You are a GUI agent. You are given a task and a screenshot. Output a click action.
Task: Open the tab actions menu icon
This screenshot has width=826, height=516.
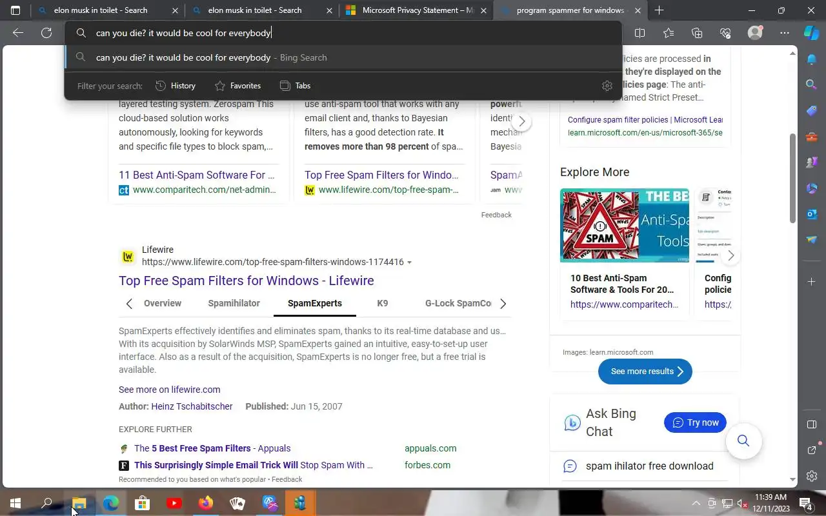[x=15, y=10]
